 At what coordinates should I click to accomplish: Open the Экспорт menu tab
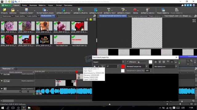(59, 5)
